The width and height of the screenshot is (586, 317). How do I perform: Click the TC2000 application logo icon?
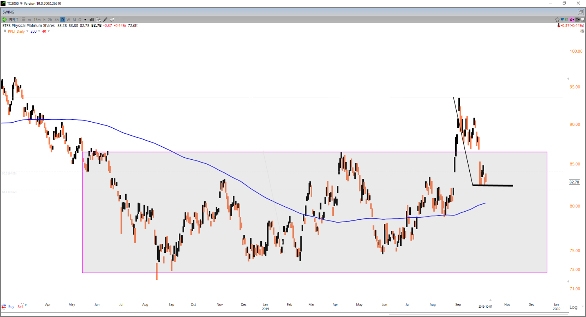(x=3, y=3)
